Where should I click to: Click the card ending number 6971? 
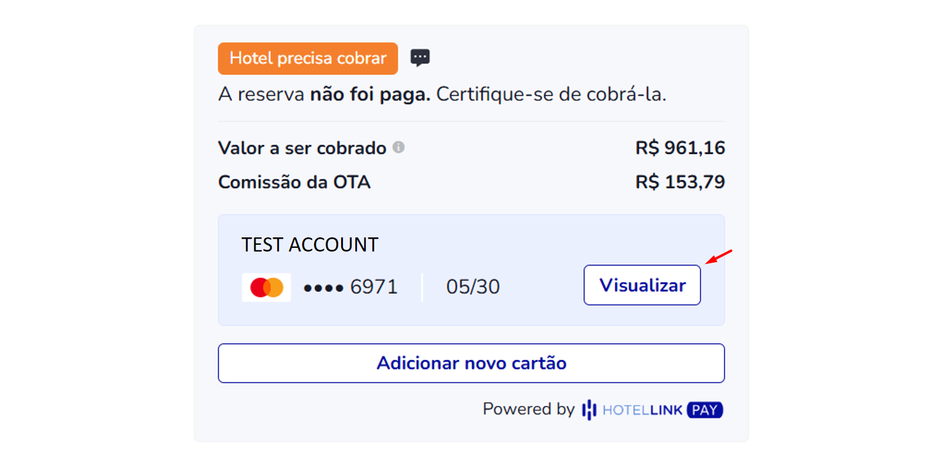tap(374, 287)
